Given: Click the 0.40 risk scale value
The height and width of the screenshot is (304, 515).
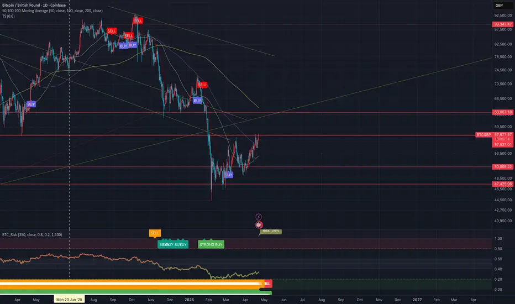Looking at the screenshot, I should (498, 269).
